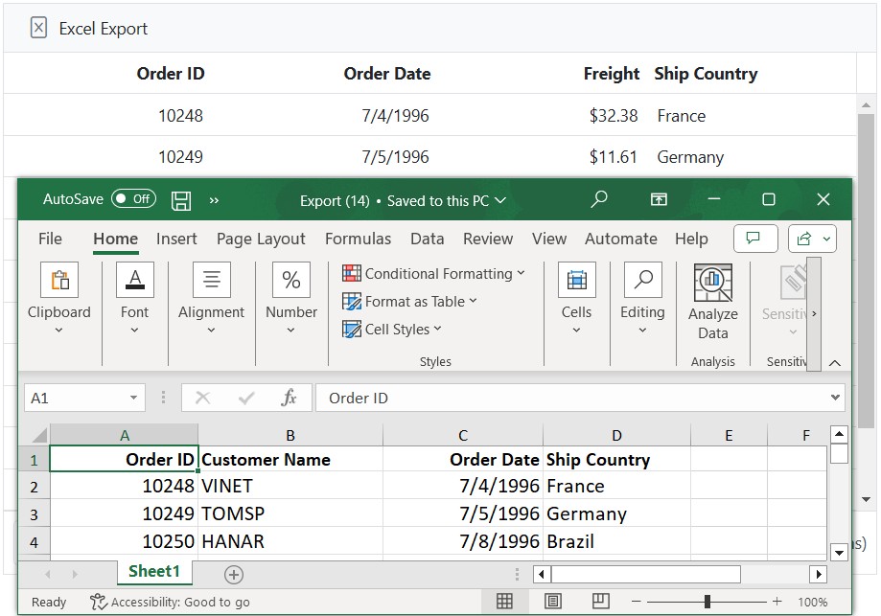Open the file name dropdown arrow in title
This screenshot has height=616, width=881.
(x=500, y=200)
